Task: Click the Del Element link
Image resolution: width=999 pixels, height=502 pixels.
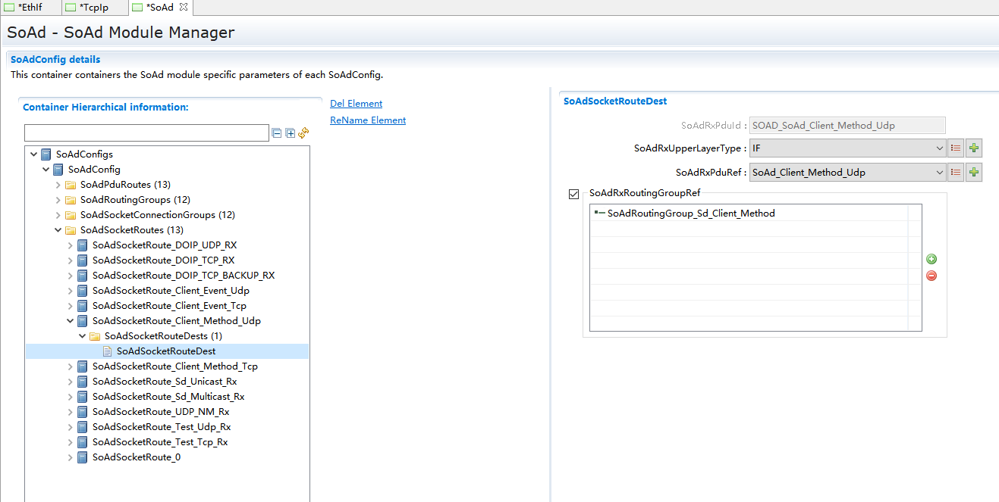Action: (356, 104)
